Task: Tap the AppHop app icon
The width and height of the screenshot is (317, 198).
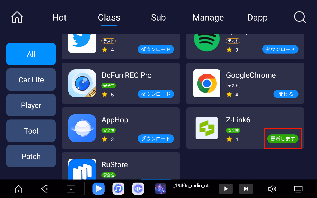Action: [82, 128]
